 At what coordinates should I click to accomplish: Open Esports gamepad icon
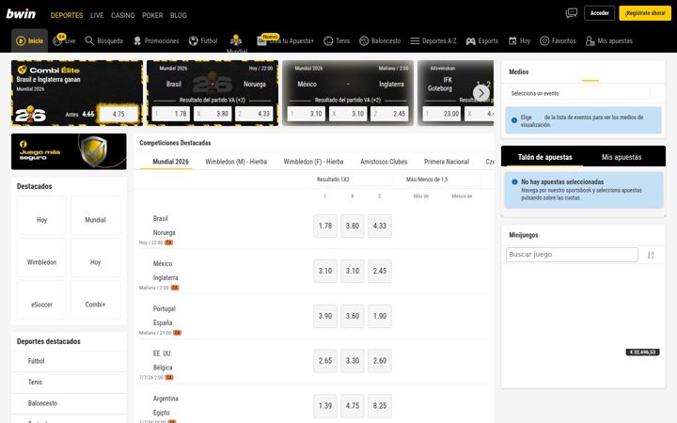pyautogui.click(x=471, y=41)
